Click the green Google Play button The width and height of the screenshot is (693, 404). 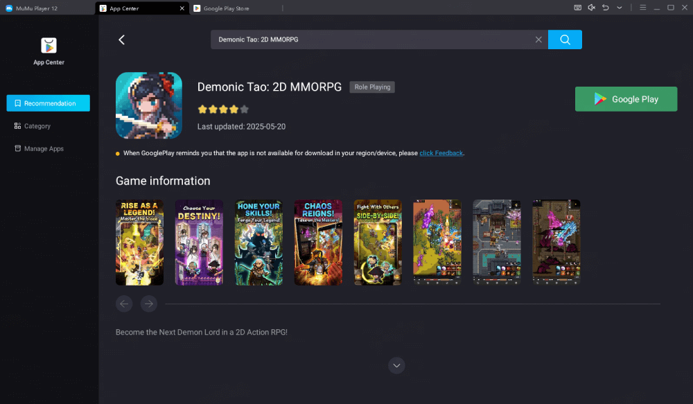click(x=626, y=99)
